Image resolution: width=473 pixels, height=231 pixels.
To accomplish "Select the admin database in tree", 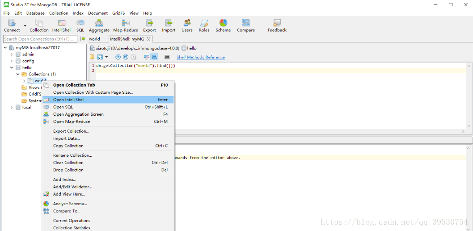I will (x=28, y=54).
